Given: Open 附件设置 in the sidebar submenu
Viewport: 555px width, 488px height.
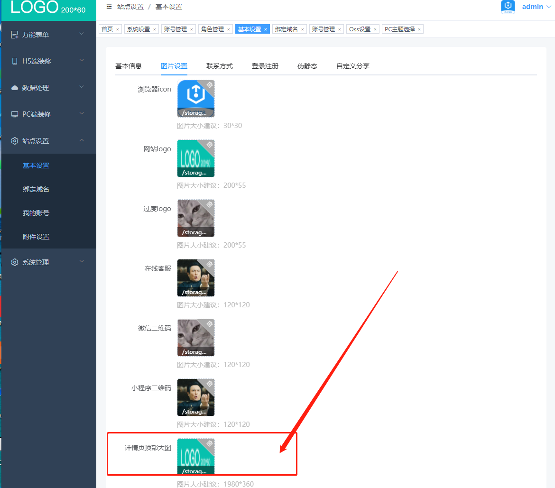Looking at the screenshot, I should coord(36,237).
